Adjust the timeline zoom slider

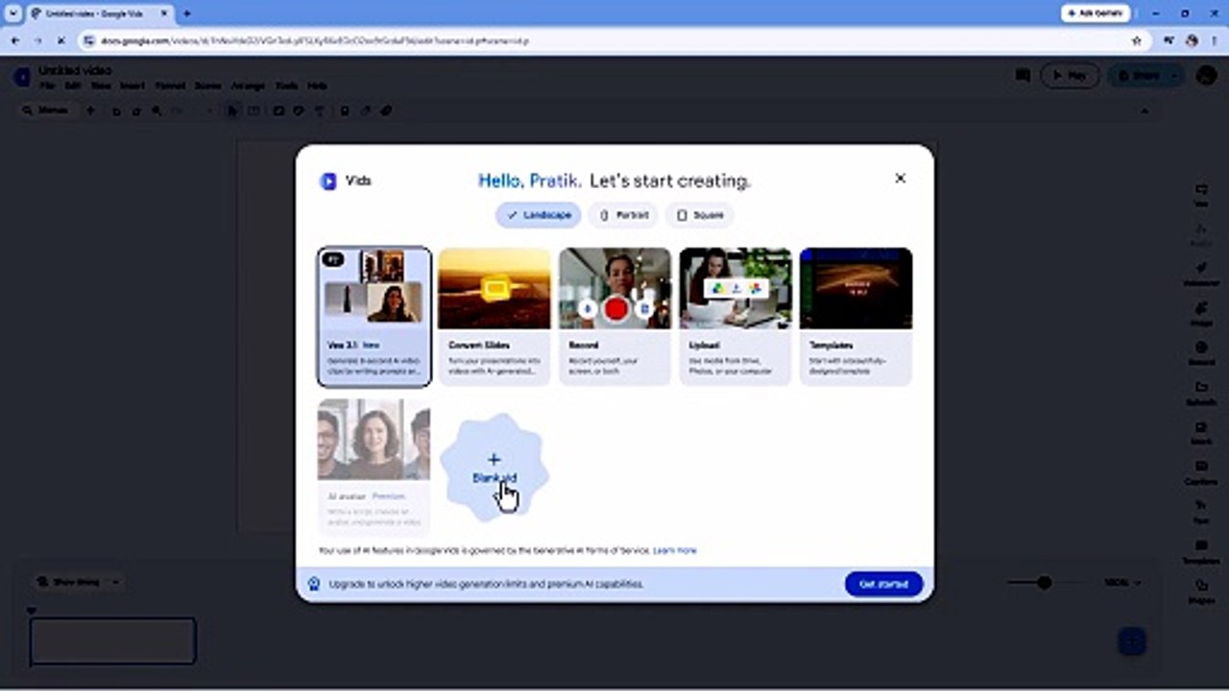[x=1044, y=583]
